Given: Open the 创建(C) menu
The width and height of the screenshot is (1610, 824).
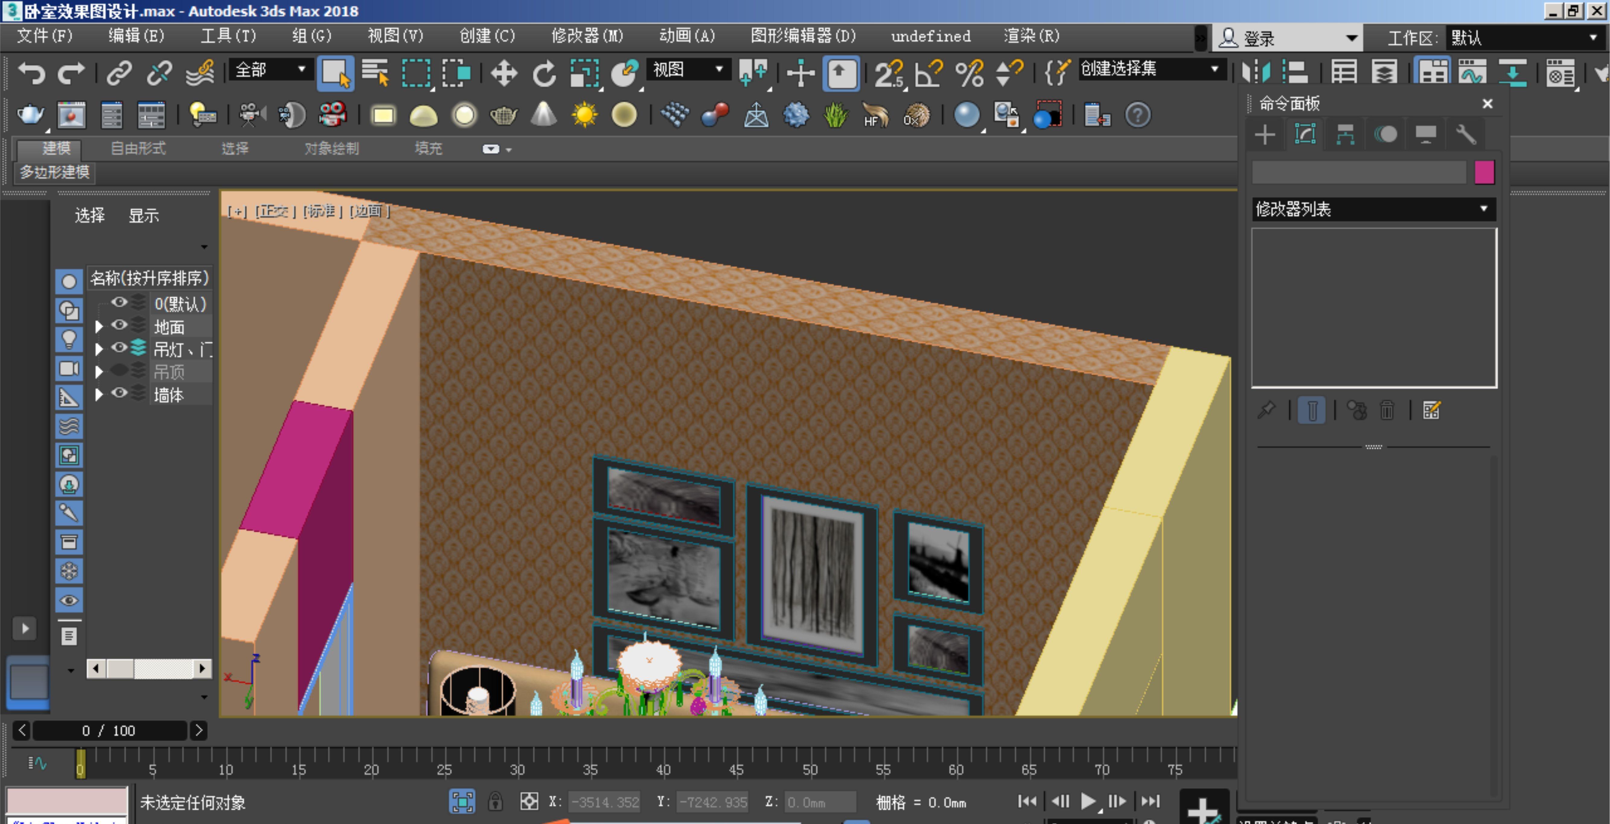Looking at the screenshot, I should point(487,36).
